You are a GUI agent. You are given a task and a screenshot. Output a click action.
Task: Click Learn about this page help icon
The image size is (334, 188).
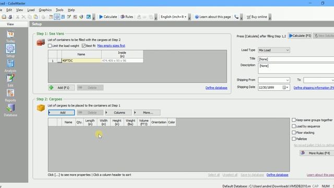pos(197,17)
